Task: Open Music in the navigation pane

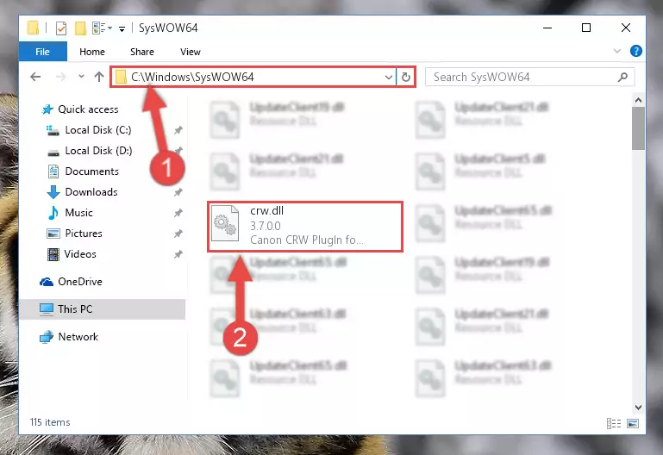Action: [x=78, y=213]
